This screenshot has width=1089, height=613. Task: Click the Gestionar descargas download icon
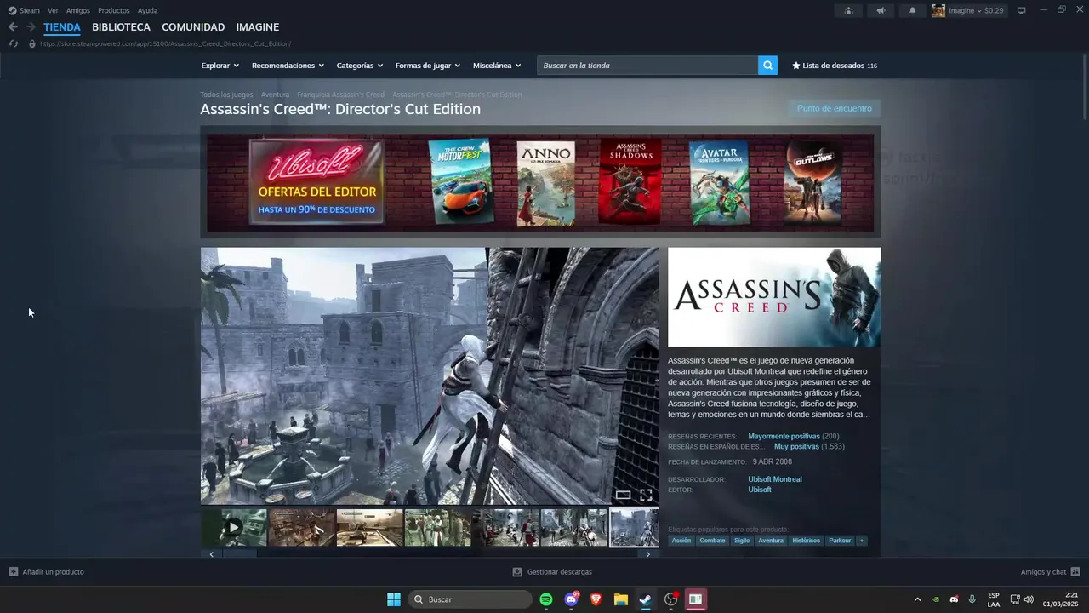(517, 572)
